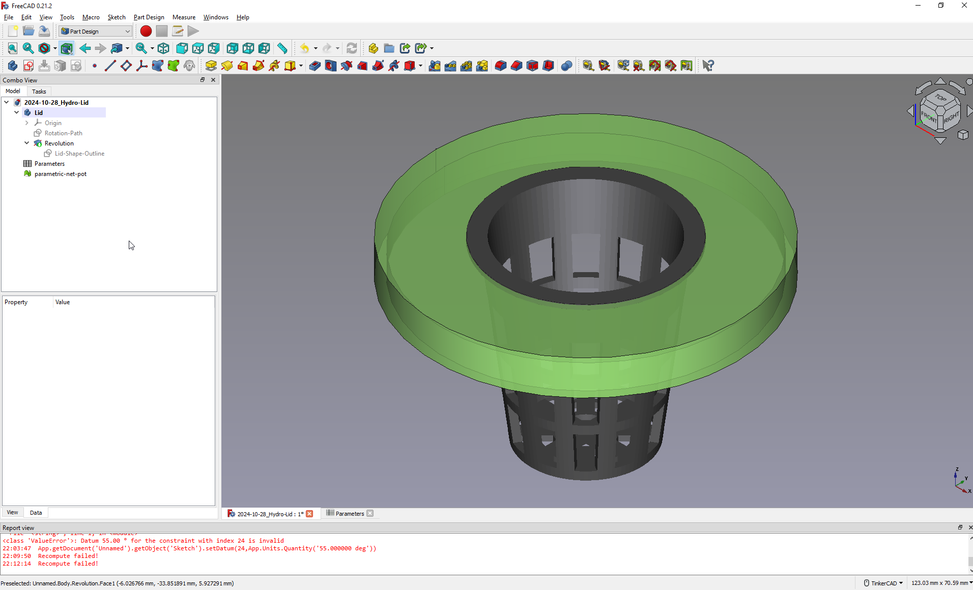This screenshot has height=590, width=973.
Task: Select the Pocket tool icon
Action: pyautogui.click(x=315, y=66)
